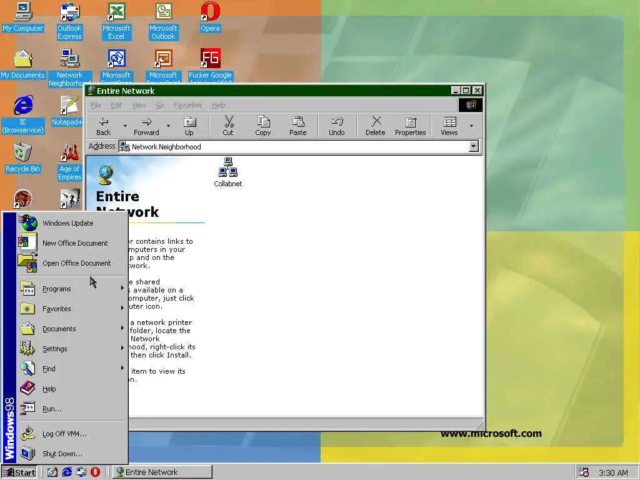The height and width of the screenshot is (480, 640).
Task: Open the Favorites menu in menu bar
Action: [x=187, y=105]
